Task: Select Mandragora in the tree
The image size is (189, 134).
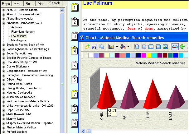Action: [x=18, y=40]
